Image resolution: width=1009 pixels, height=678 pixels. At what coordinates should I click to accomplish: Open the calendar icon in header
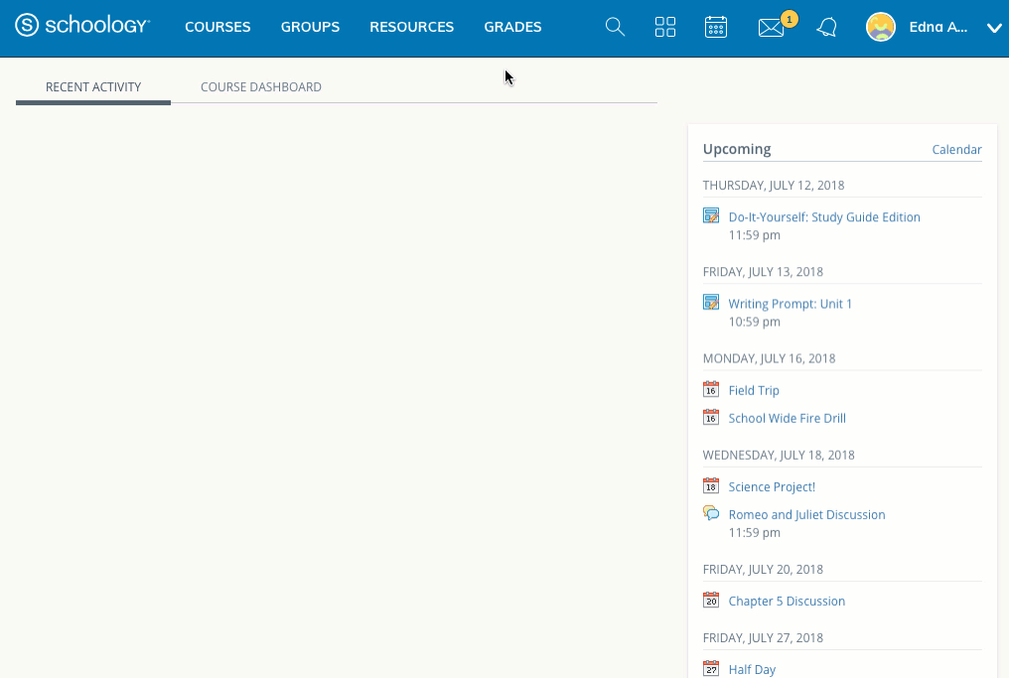pos(716,28)
